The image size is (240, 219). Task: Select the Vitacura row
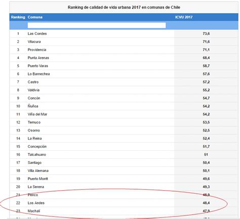pos(124,41)
